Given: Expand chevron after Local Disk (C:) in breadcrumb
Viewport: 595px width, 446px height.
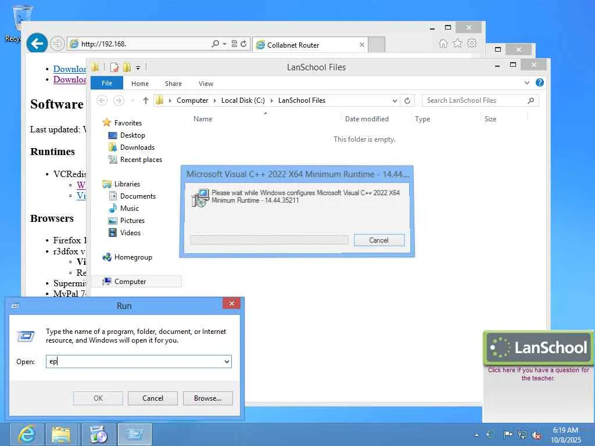Looking at the screenshot, I should (272, 100).
